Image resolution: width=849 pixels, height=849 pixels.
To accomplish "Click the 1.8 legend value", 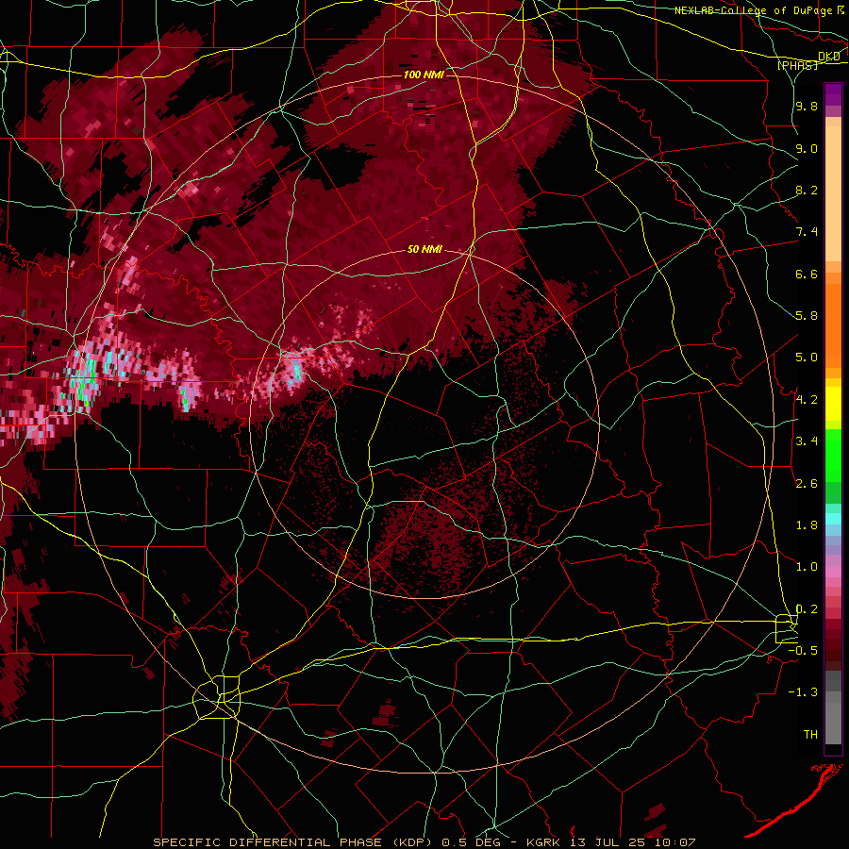I will click(x=807, y=525).
